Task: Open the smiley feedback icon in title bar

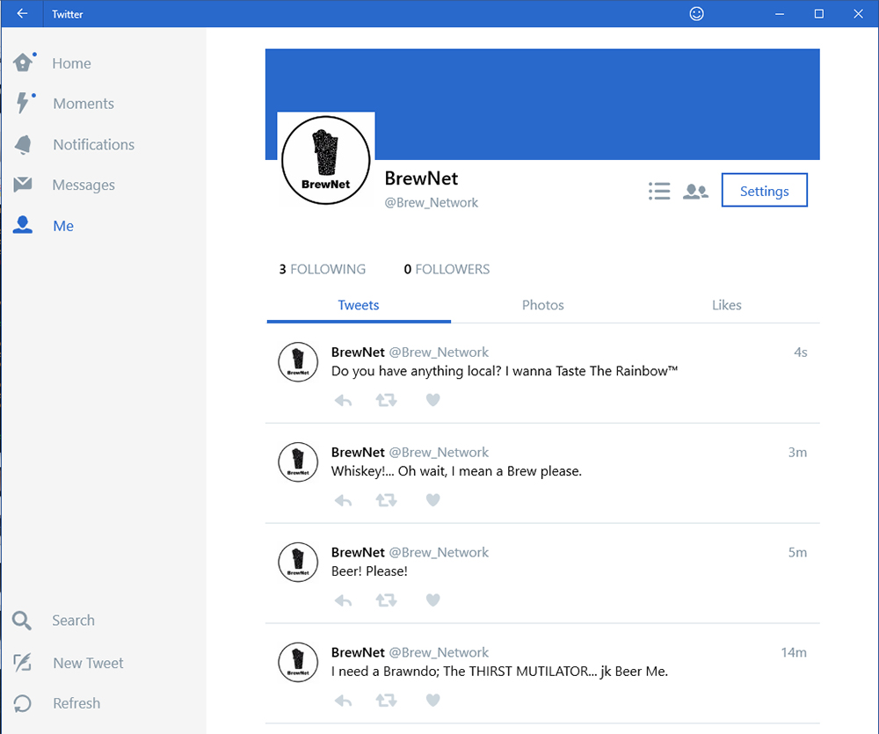Action: pyautogui.click(x=696, y=13)
